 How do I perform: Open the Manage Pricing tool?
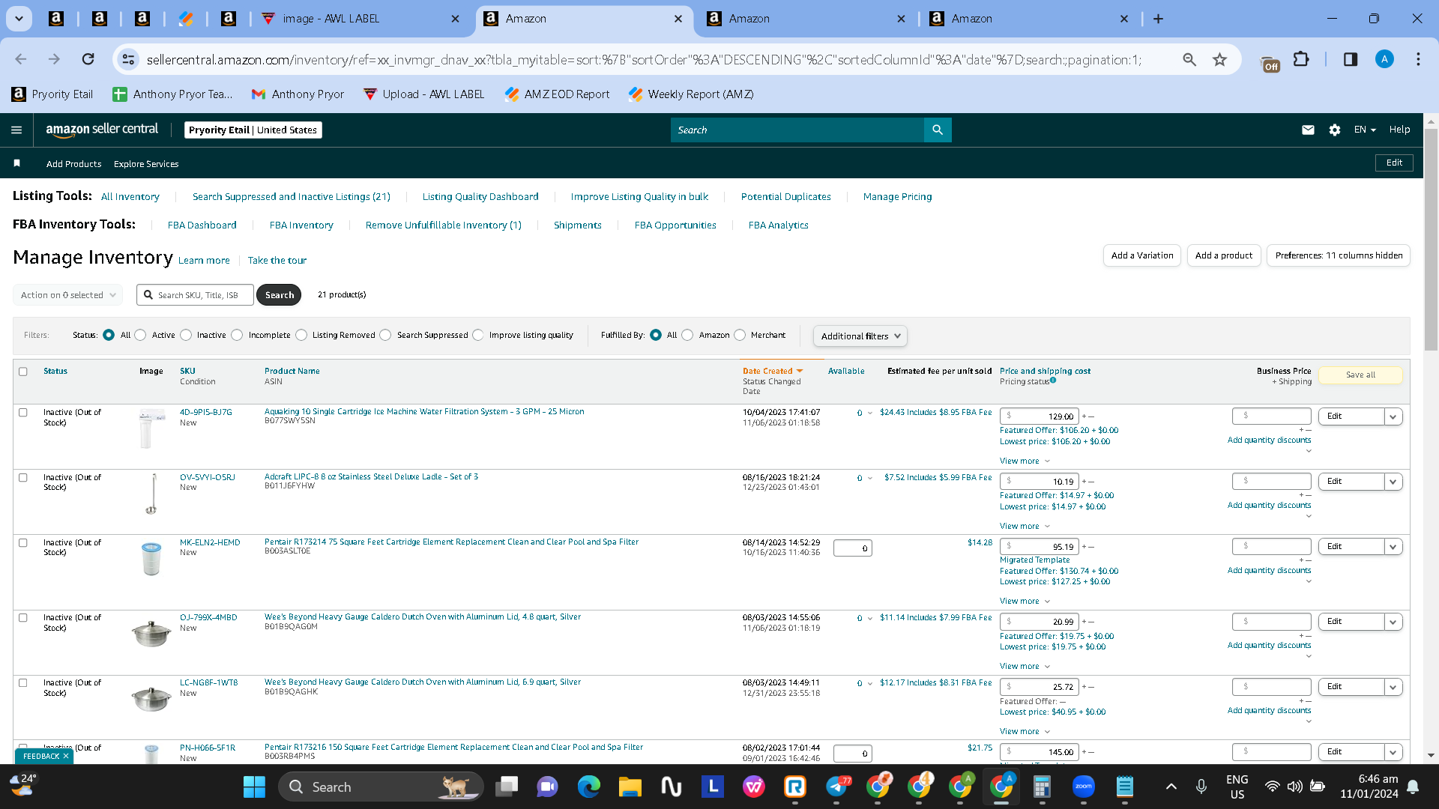[897, 197]
